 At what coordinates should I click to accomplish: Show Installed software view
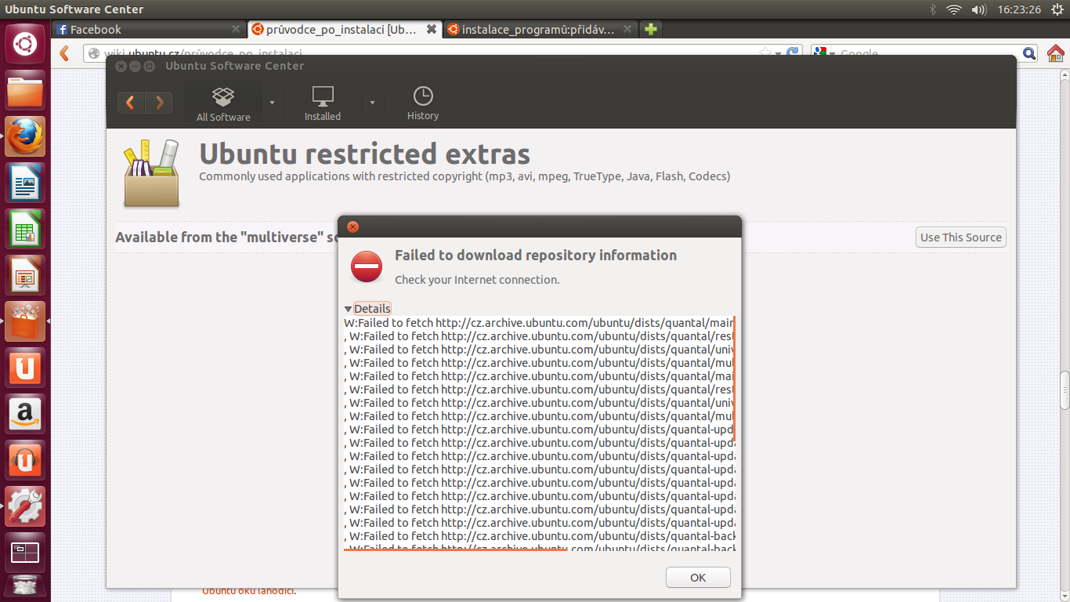(323, 104)
